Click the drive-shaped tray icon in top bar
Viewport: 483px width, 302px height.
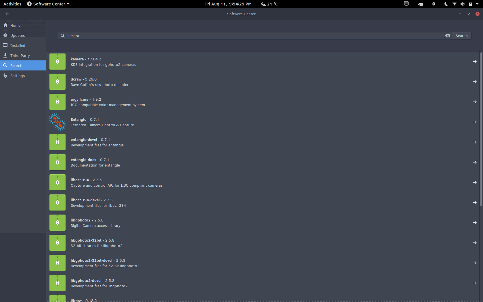pyautogui.click(x=421, y=4)
